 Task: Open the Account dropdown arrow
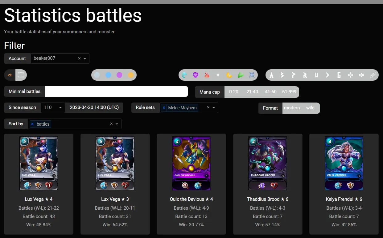click(85, 58)
